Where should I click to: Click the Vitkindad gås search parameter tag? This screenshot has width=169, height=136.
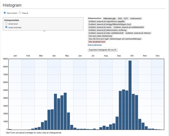click(109, 18)
